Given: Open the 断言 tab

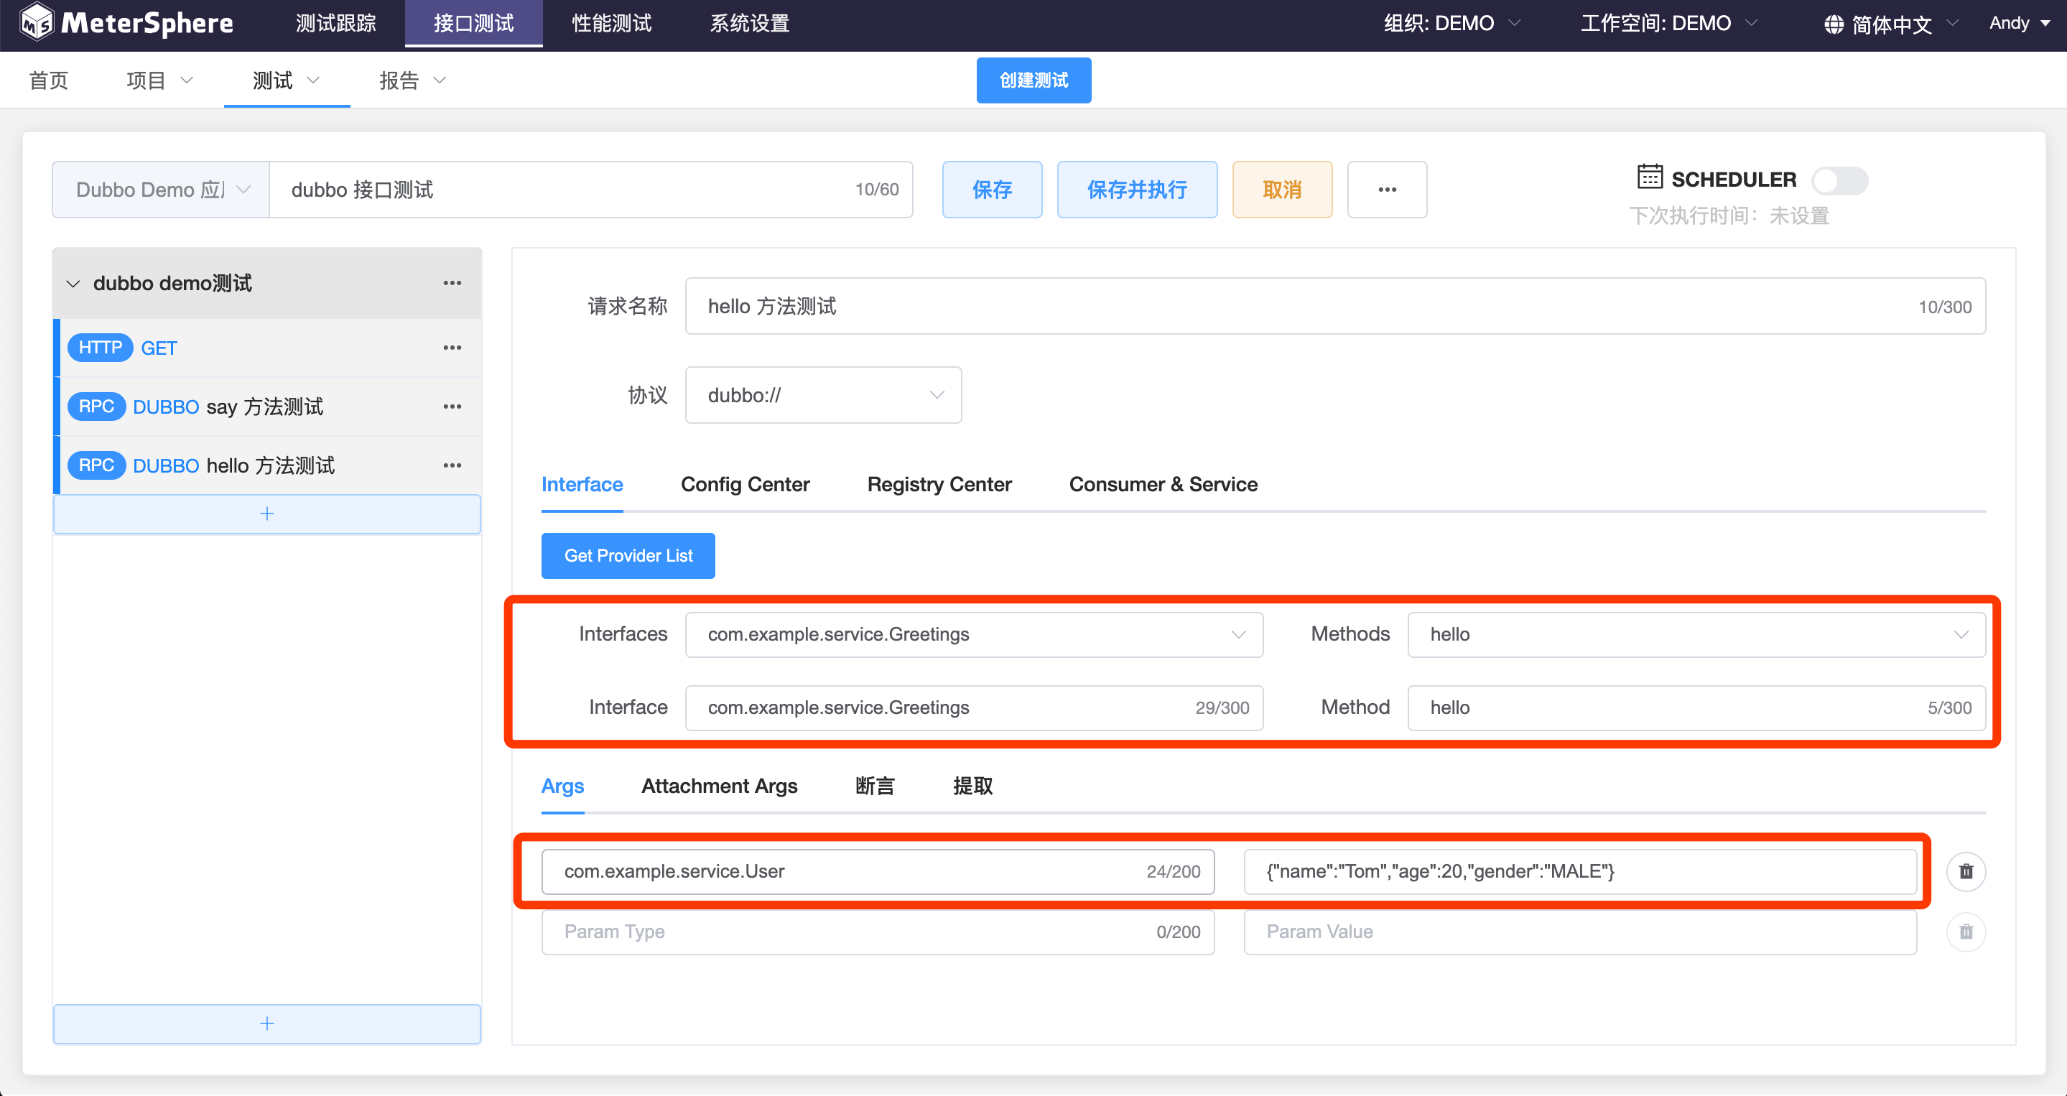Looking at the screenshot, I should tap(874, 786).
